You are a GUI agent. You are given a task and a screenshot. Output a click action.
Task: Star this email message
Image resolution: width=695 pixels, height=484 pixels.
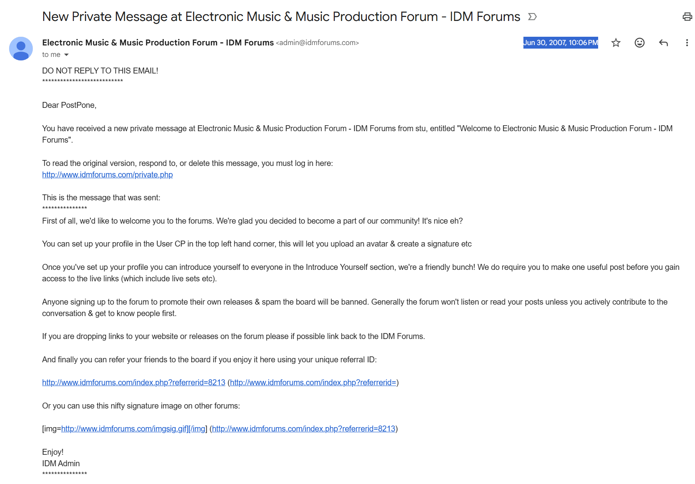pyautogui.click(x=616, y=43)
